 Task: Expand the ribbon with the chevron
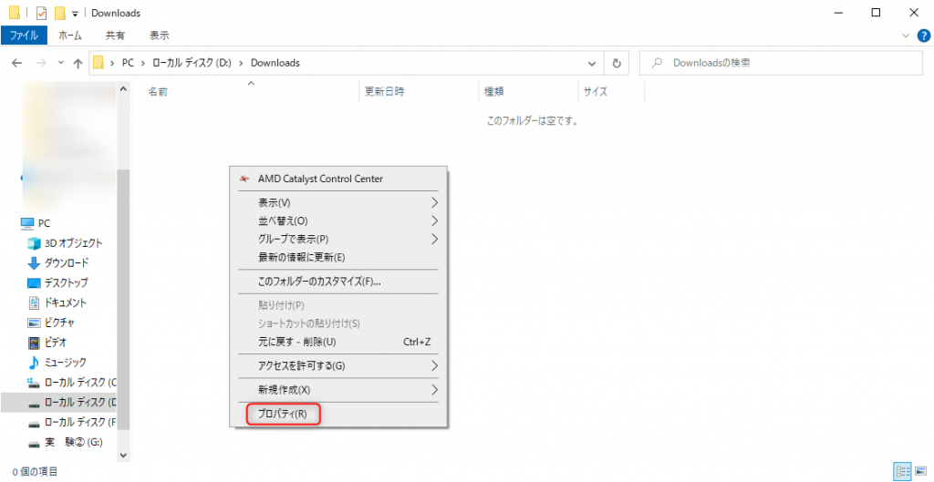[x=906, y=36]
